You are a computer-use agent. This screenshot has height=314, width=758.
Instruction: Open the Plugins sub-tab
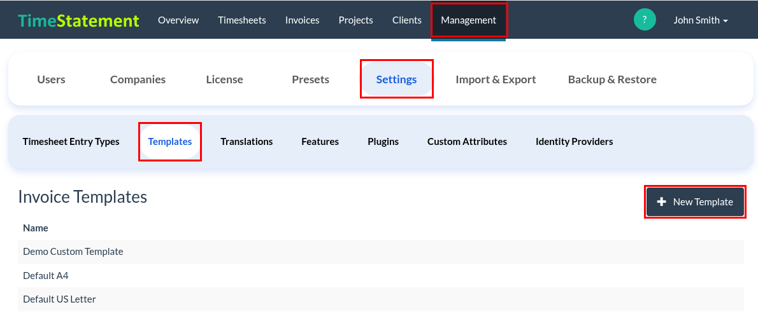coord(383,142)
